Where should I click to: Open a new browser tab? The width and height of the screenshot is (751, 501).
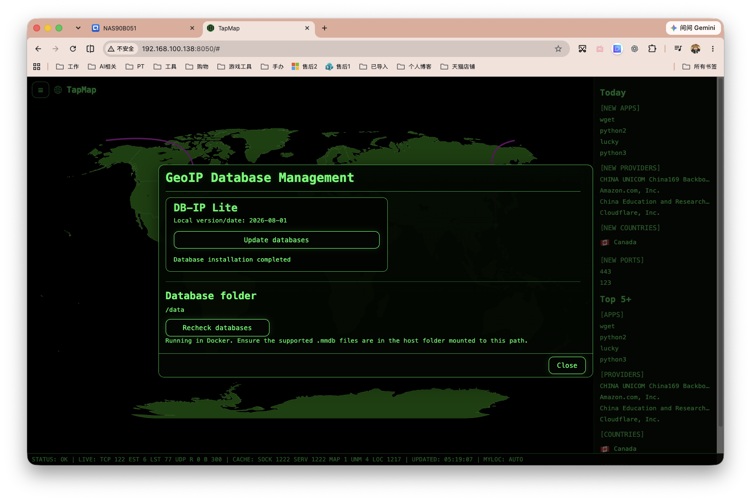[x=325, y=28]
